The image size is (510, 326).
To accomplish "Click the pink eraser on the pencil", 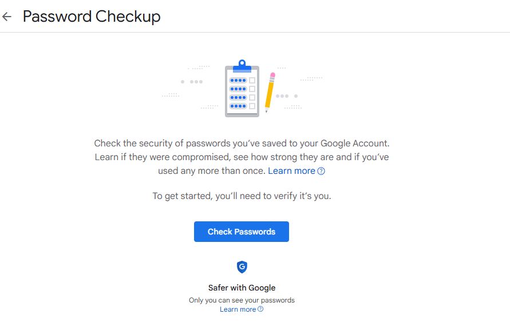I will tap(272, 75).
